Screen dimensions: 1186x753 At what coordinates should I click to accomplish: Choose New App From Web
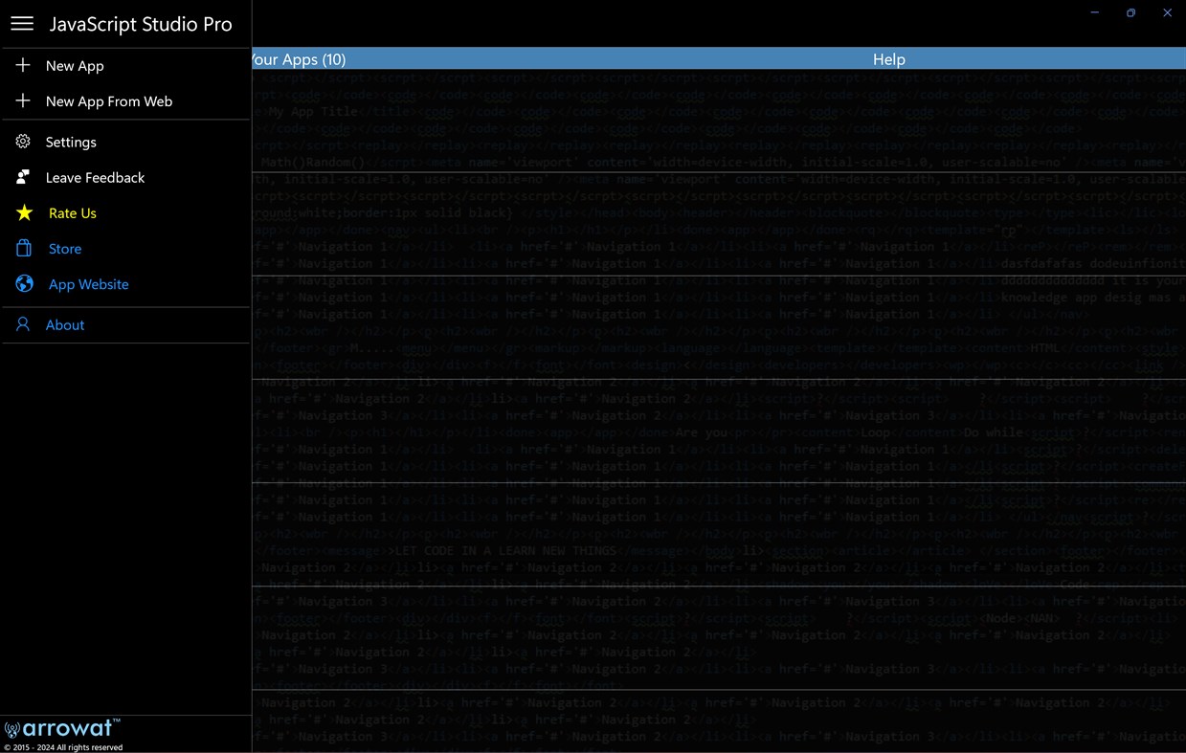109,101
